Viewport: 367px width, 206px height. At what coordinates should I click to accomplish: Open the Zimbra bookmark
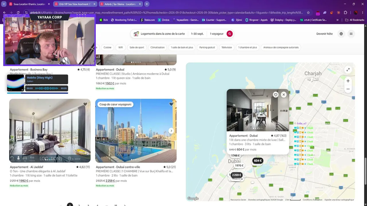[163, 20]
